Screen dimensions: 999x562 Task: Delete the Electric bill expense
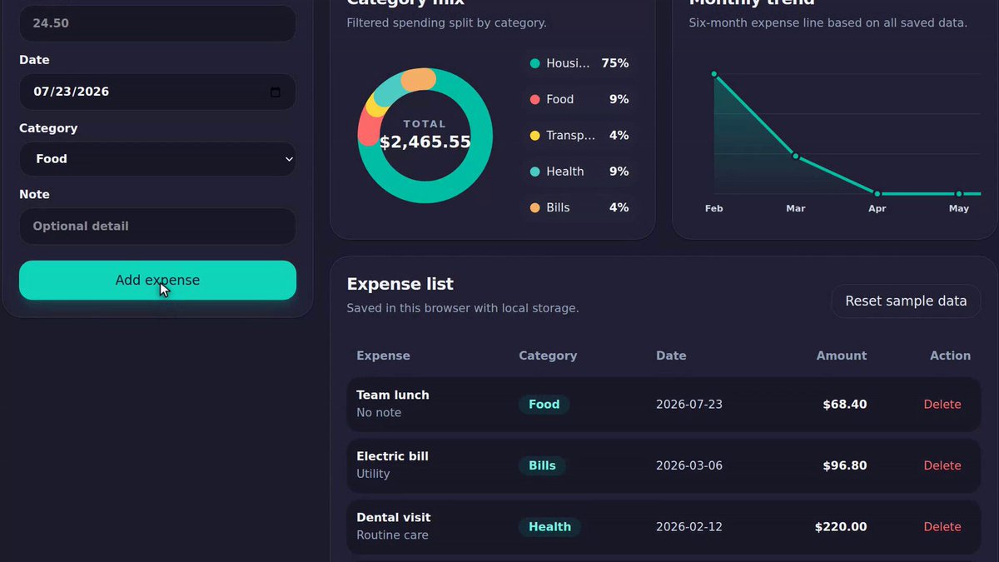pyautogui.click(x=942, y=465)
